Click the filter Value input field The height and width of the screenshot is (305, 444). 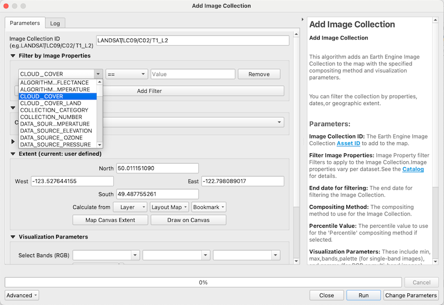click(x=193, y=74)
